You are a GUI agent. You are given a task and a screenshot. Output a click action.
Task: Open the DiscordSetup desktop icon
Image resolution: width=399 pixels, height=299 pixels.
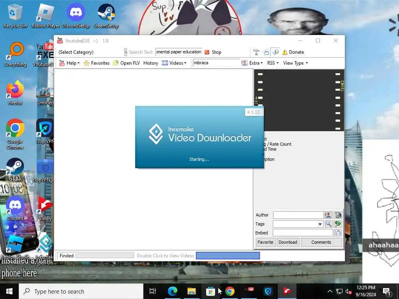tap(76, 16)
